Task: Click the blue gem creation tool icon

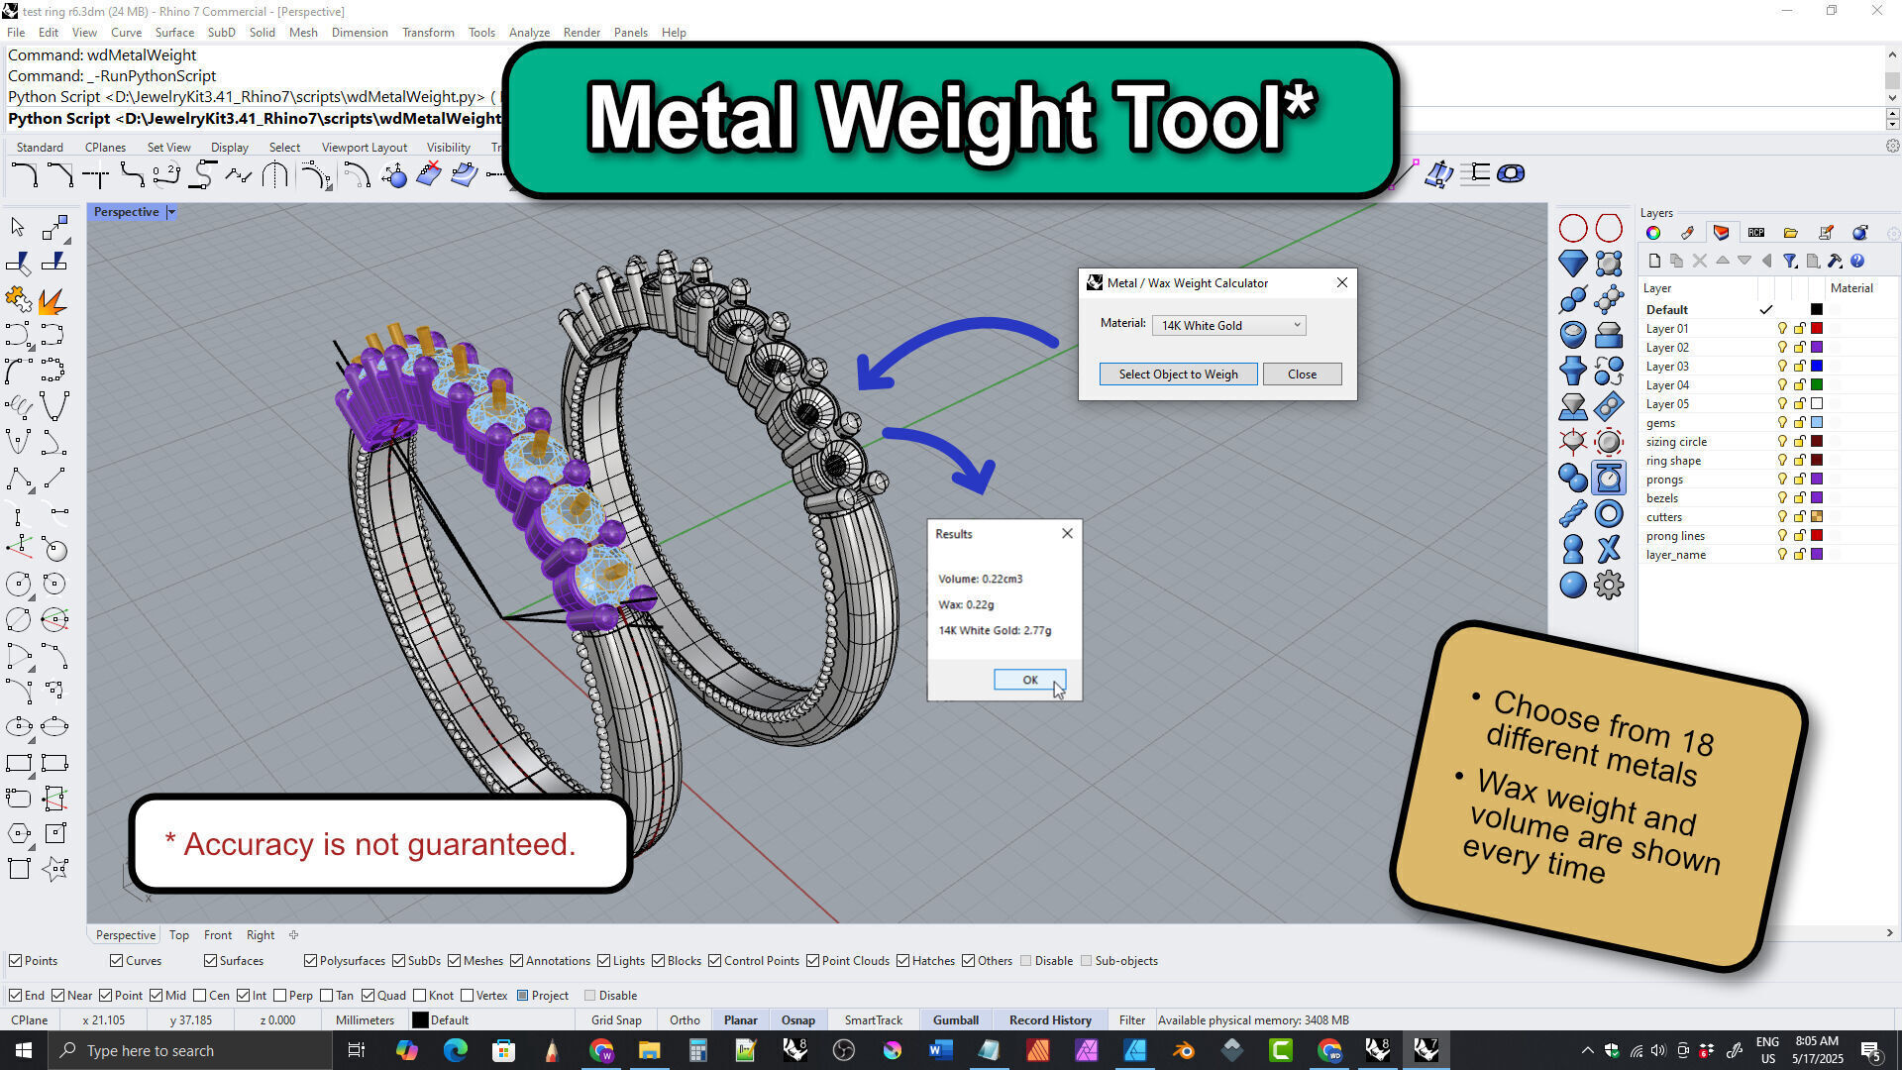Action: 1573,264
